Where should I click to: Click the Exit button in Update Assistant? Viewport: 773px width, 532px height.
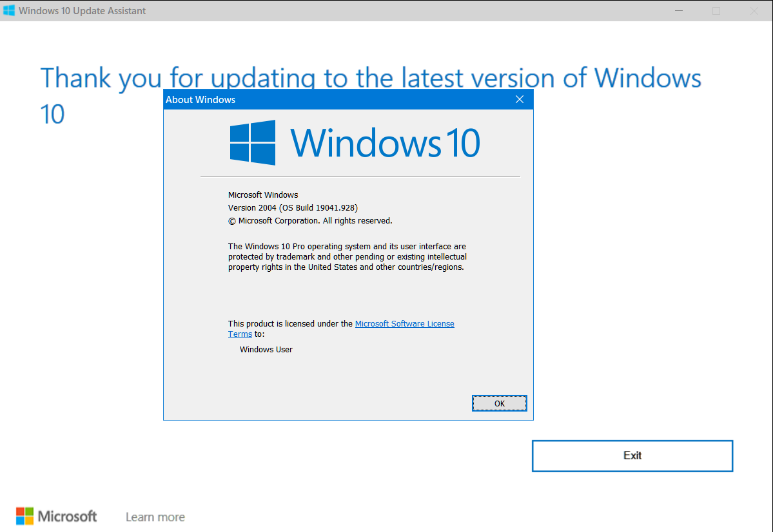coord(632,455)
